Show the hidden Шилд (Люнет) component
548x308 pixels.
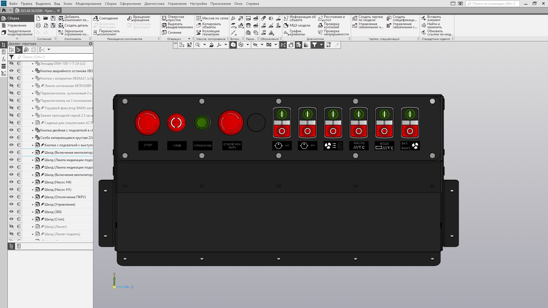point(11,226)
